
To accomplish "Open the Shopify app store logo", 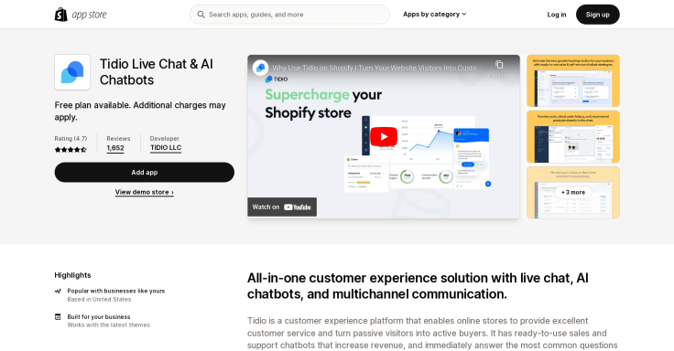I will coord(81,15).
